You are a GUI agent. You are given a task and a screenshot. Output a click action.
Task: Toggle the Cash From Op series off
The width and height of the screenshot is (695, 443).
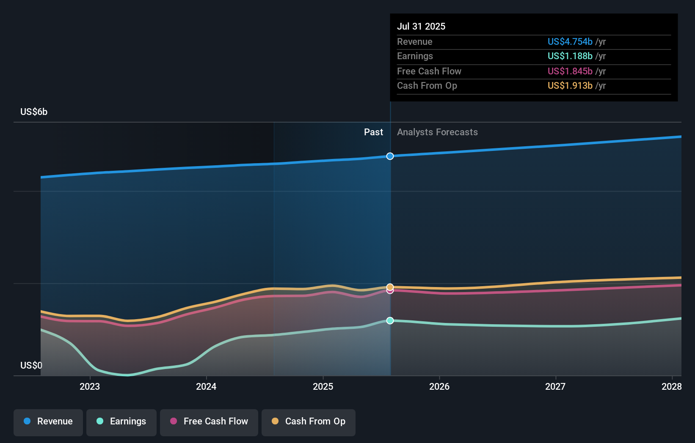308,422
